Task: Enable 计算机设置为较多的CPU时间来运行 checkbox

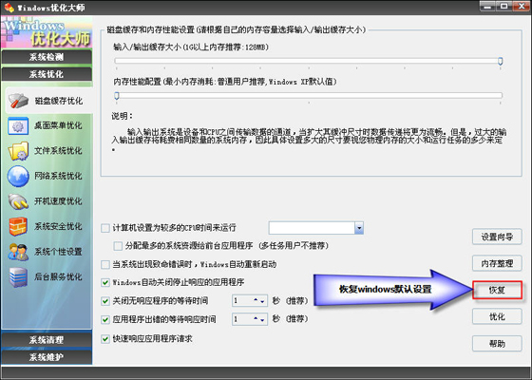Action: click(105, 228)
